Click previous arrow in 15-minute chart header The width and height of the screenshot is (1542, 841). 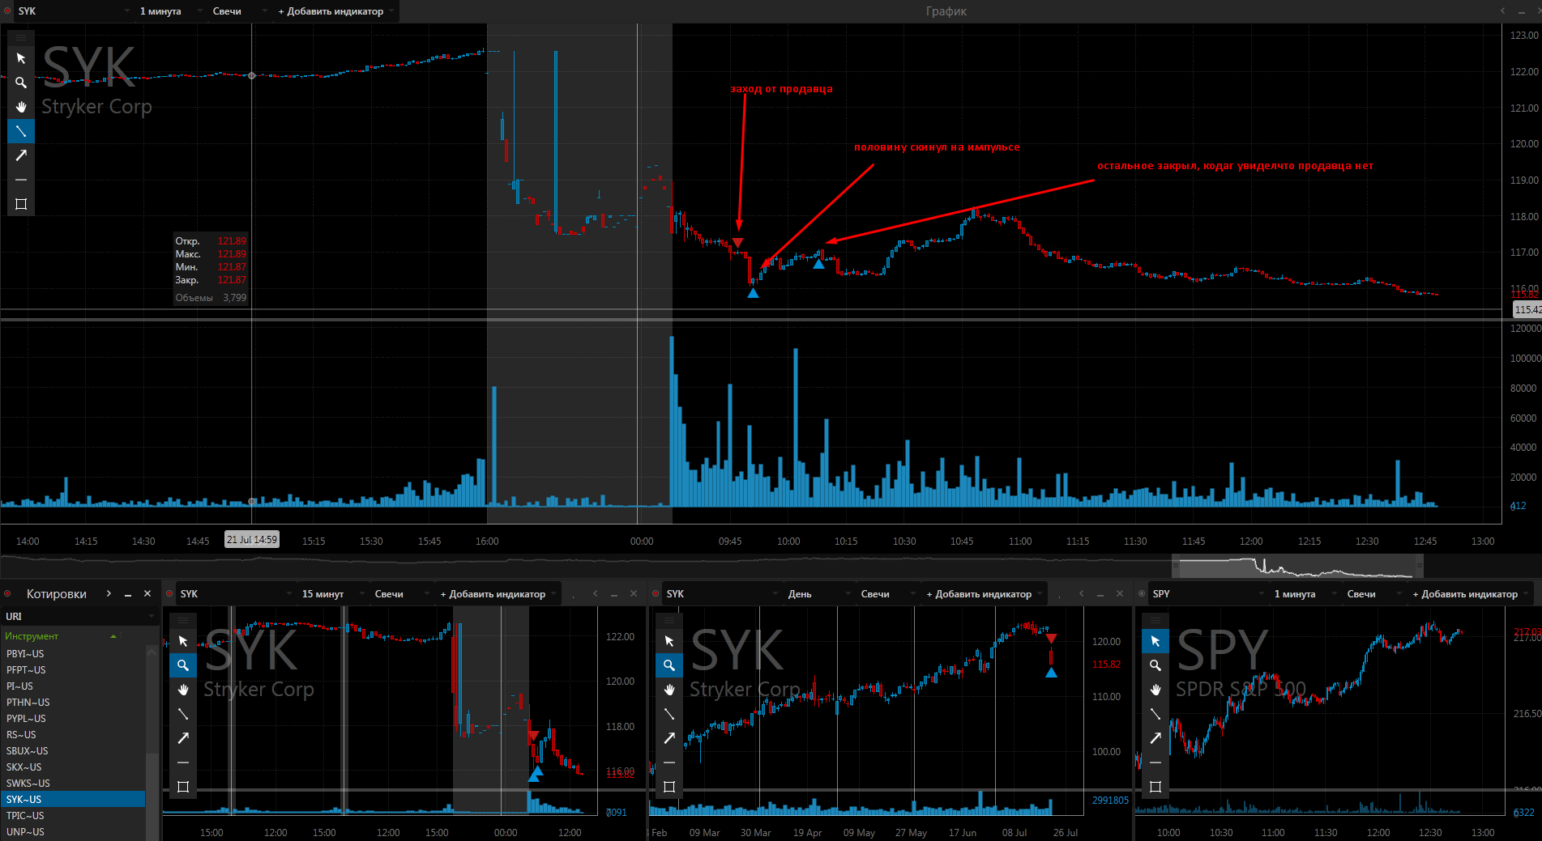[596, 594]
